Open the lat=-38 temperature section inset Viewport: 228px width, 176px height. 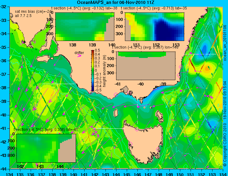(x=85, y=27)
